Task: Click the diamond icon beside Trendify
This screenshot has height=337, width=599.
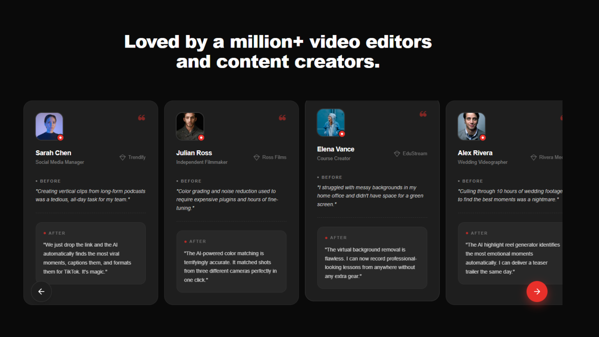Action: (x=122, y=157)
